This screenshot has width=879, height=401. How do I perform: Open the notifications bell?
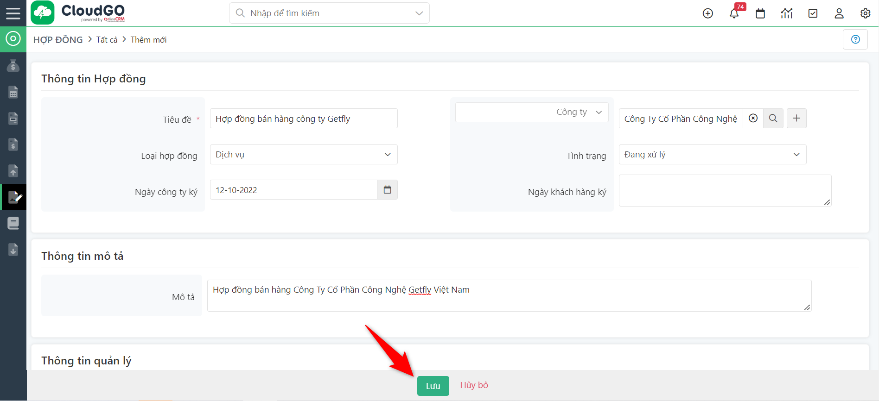coord(734,13)
